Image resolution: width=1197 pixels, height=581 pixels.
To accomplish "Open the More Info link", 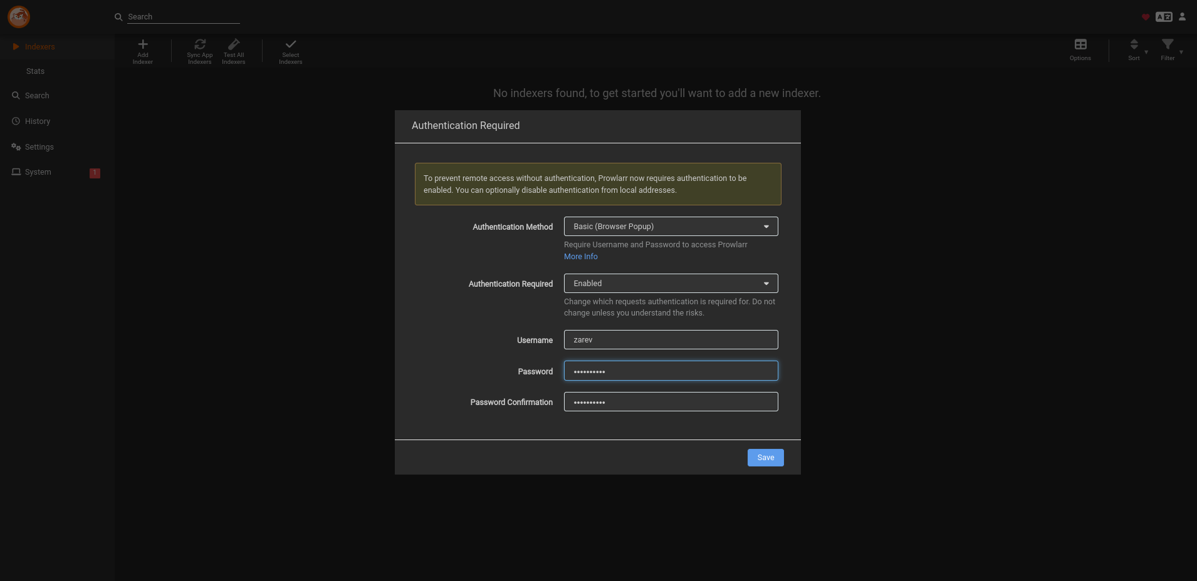I will pyautogui.click(x=580, y=256).
